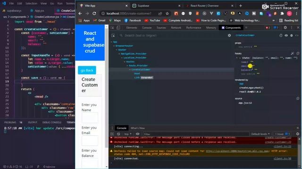Log component data to console bug icon
302x169 pixels.
[292, 36]
